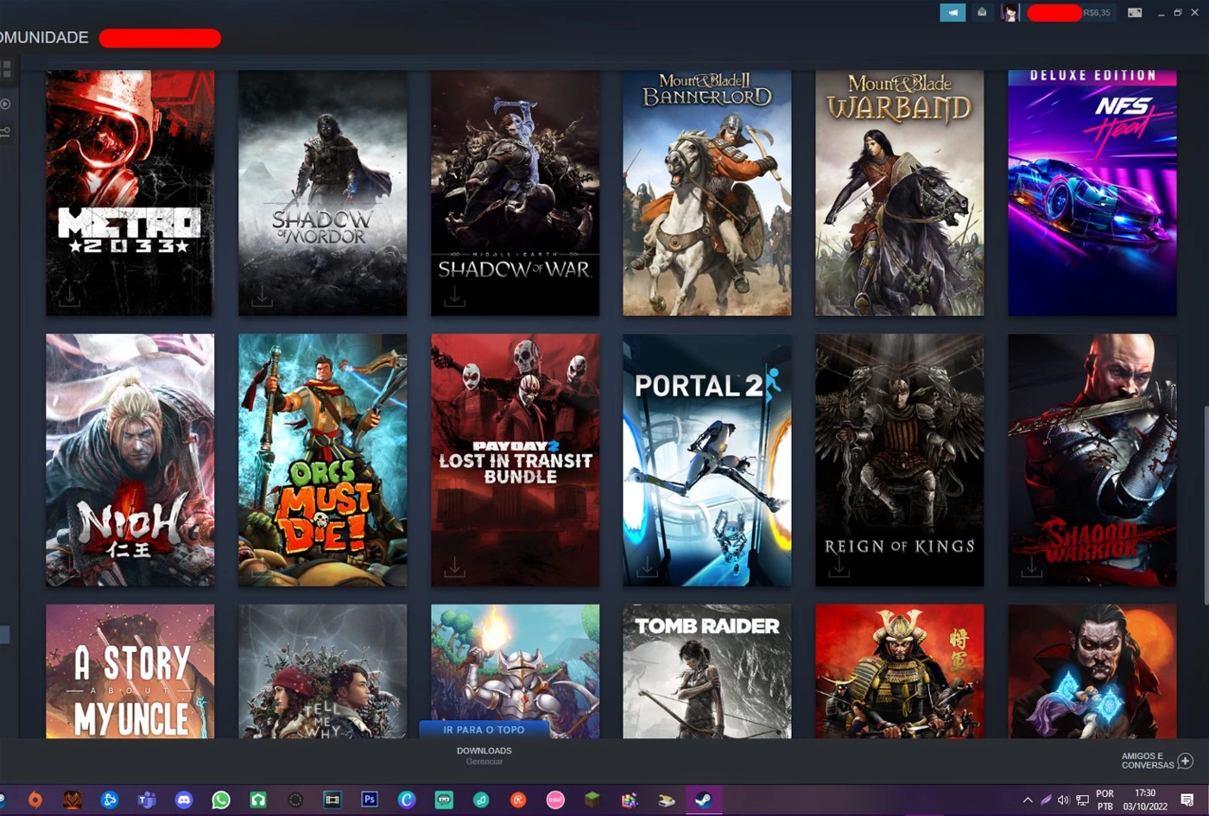Click download arrow on Shadow of Mordor
The width and height of the screenshot is (1209, 816).
click(x=262, y=296)
